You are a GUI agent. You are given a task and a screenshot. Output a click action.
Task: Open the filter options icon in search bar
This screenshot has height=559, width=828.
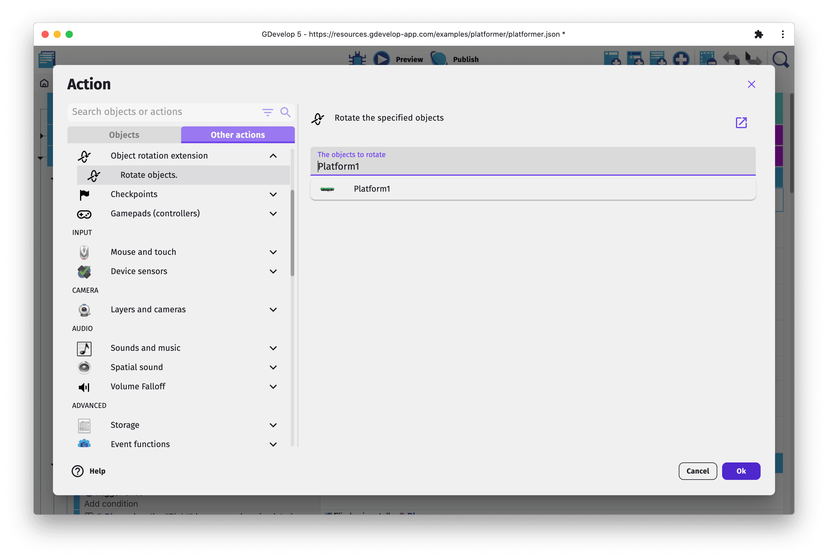click(x=267, y=112)
